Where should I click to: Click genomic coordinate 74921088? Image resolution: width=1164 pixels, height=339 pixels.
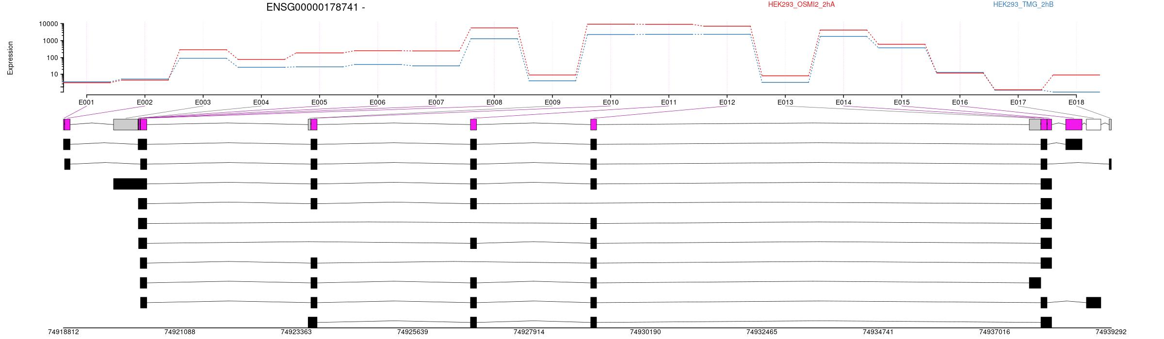click(x=179, y=332)
